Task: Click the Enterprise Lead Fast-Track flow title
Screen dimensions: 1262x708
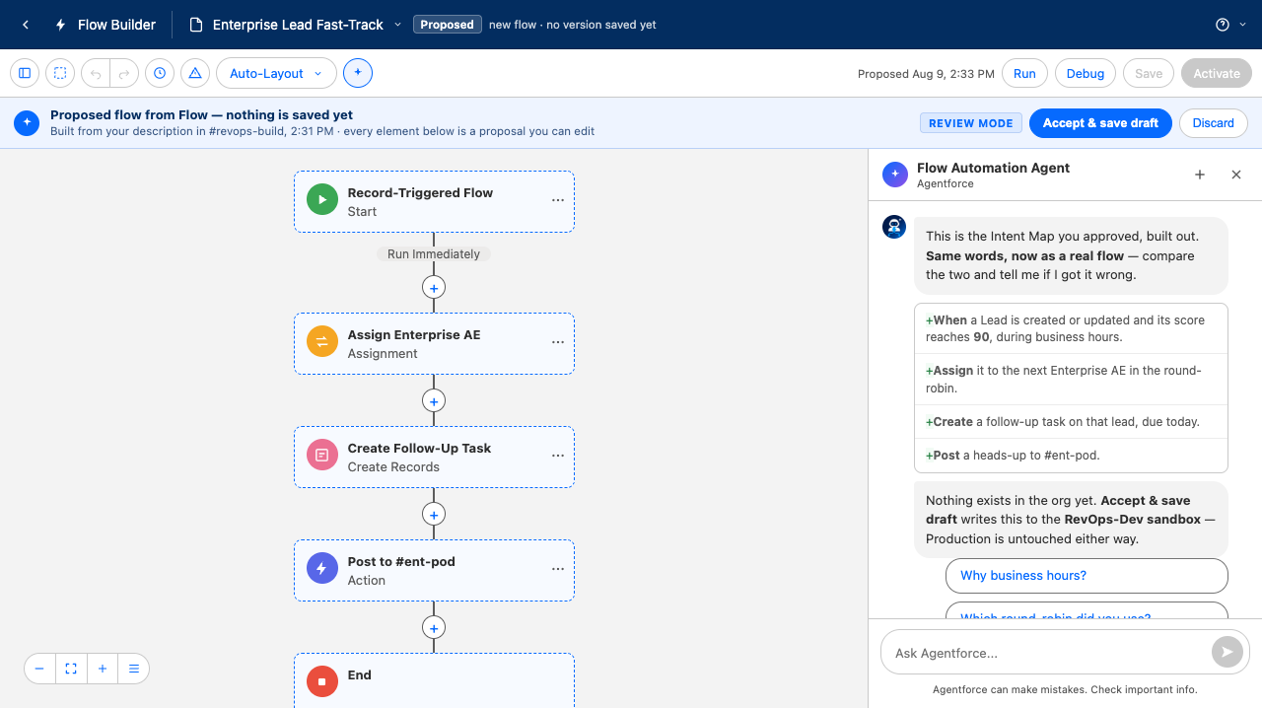Action: 298,25
